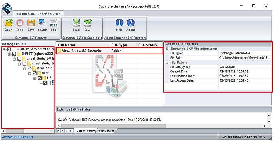The image size is (273, 141).
Task: Select the Folder file type cell
Action: (124, 51)
